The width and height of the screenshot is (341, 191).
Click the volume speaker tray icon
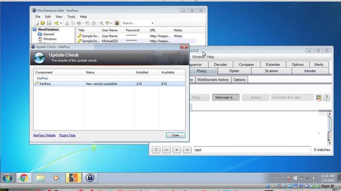[x=315, y=178]
